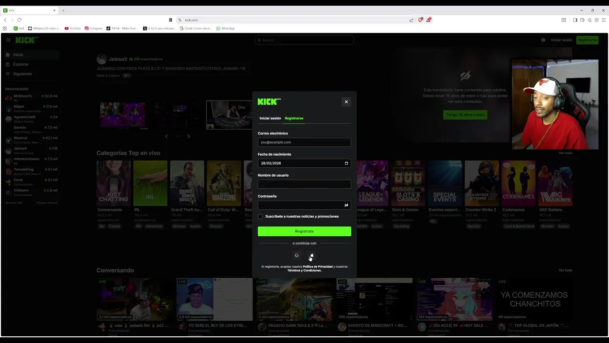Continue with Apple sign-up icon
This screenshot has height=343, width=609.
(x=312, y=255)
